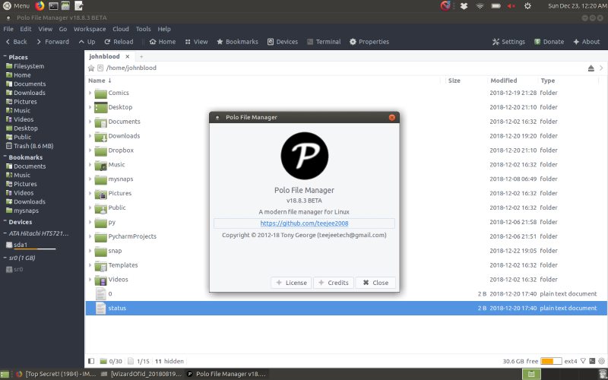The width and height of the screenshot is (608, 380).
Task: Sort by the Modified column header
Action: click(503, 81)
